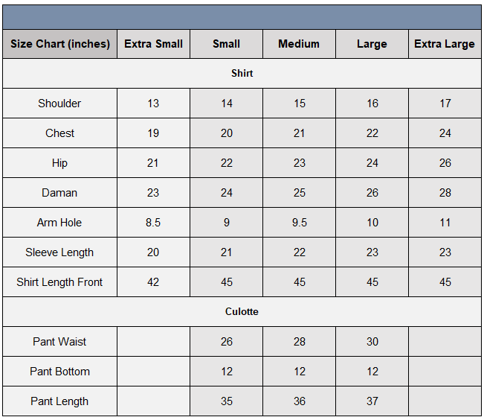Viewport: 484px width, 420px height.
Task: Select the Small column header
Action: (226, 44)
